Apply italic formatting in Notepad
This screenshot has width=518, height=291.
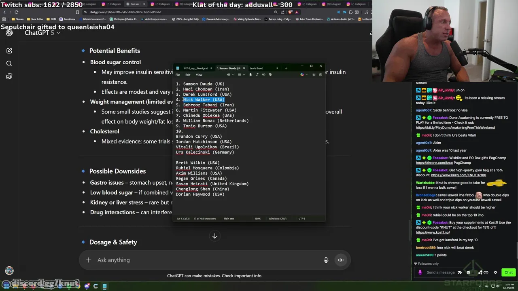(x=257, y=75)
